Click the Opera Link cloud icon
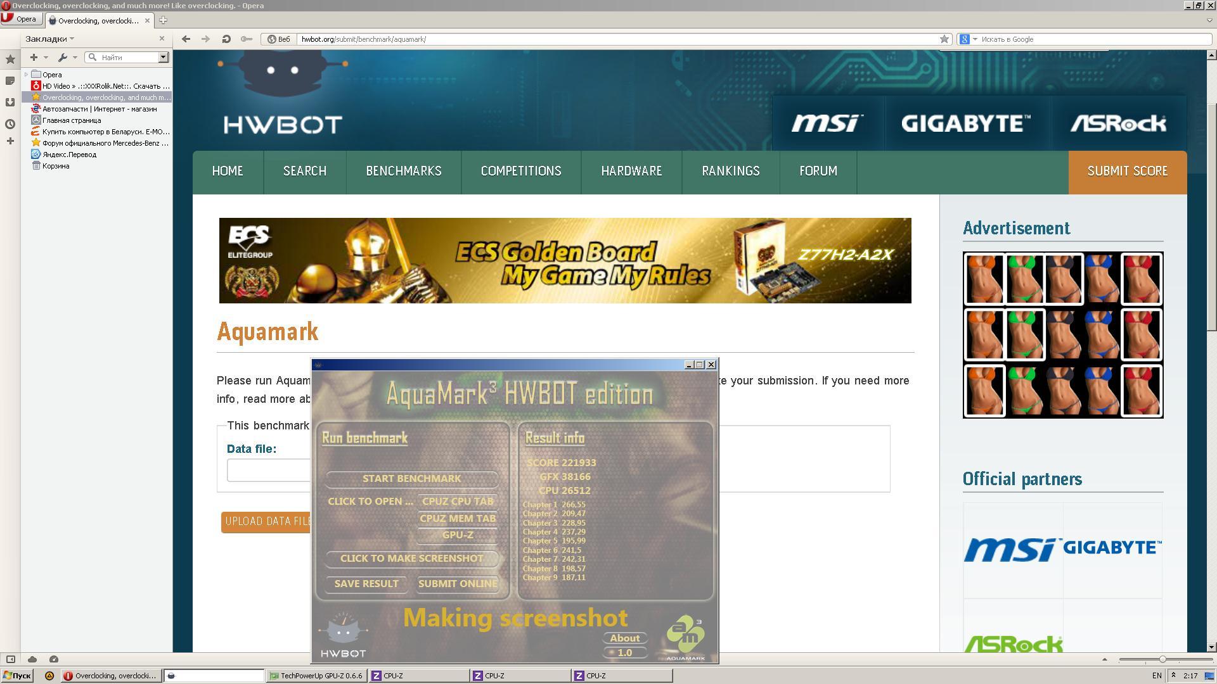 point(32,659)
